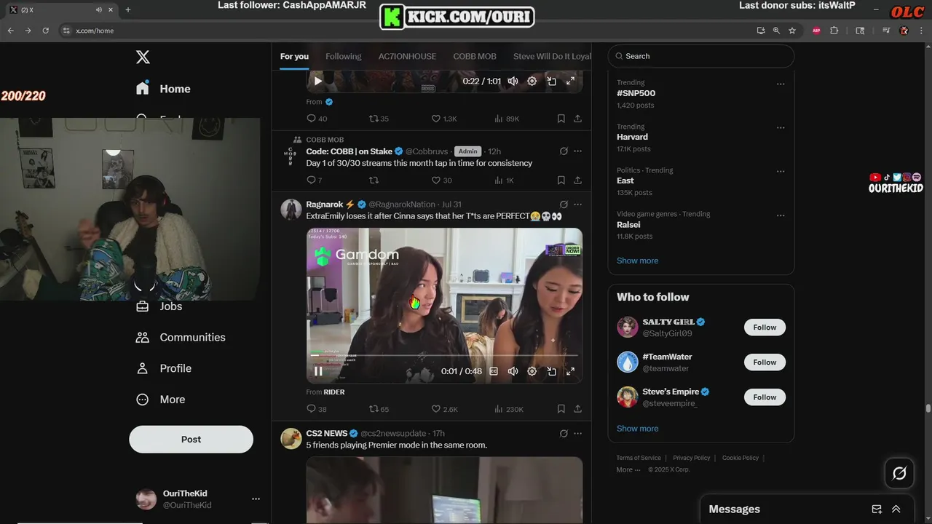Mute the top video's volume

tap(513, 81)
